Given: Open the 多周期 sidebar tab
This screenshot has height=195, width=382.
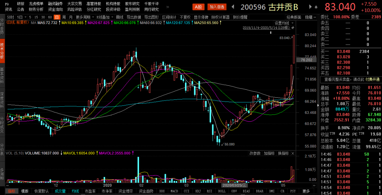Looking at the screenshot, I should [2, 174].
